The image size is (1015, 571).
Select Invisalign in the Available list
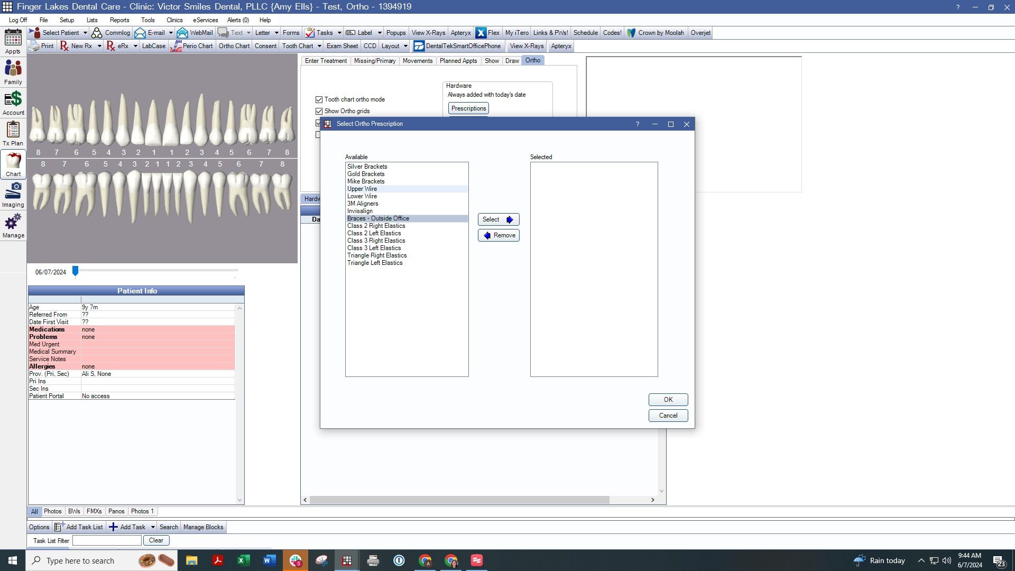(x=359, y=211)
